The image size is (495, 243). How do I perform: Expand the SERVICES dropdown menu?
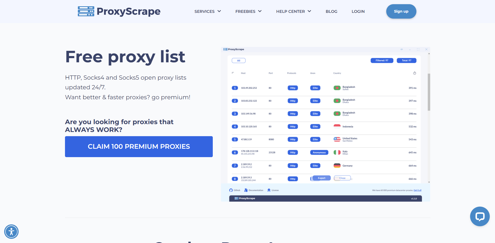tap(208, 11)
